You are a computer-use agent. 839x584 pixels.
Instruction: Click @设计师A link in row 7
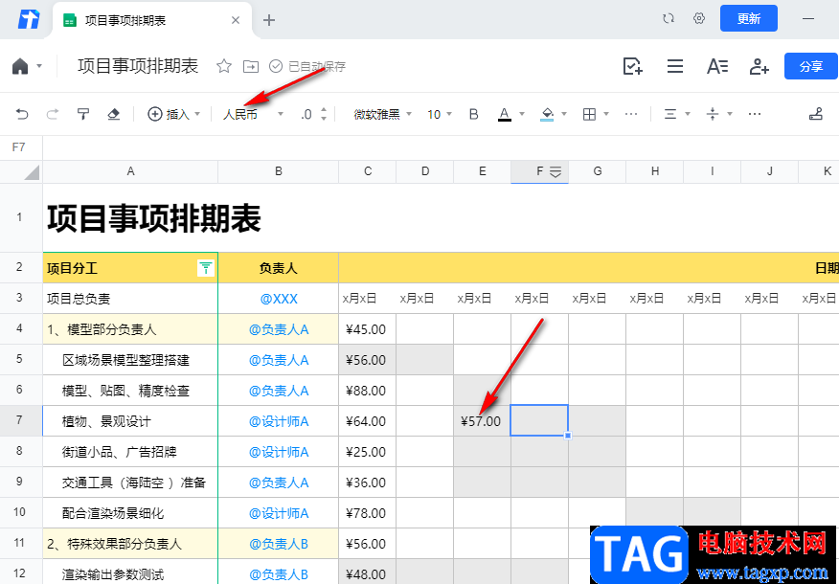click(279, 421)
